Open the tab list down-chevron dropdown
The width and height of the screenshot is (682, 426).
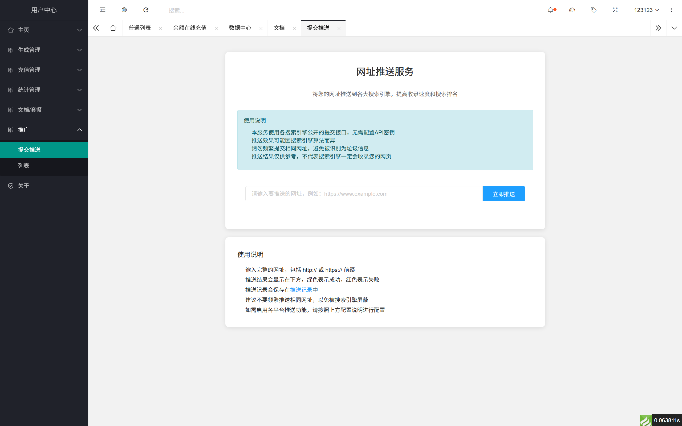point(674,28)
